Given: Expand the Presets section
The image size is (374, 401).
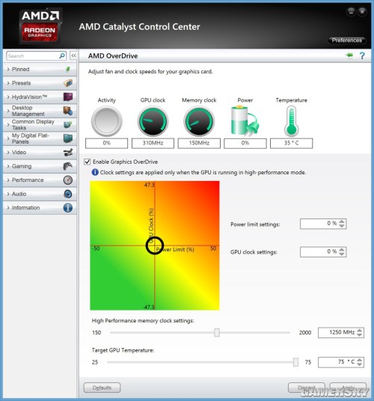Looking at the screenshot, I should coord(40,83).
